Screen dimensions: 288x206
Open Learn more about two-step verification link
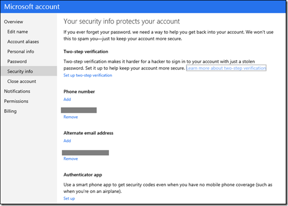coord(226,68)
